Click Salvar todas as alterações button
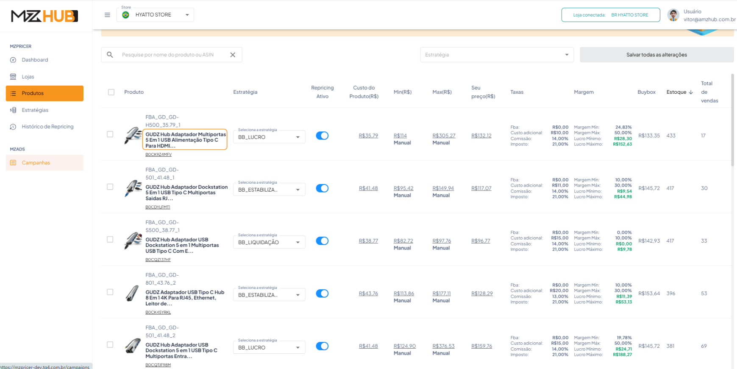This screenshot has height=369, width=737. tap(656, 55)
